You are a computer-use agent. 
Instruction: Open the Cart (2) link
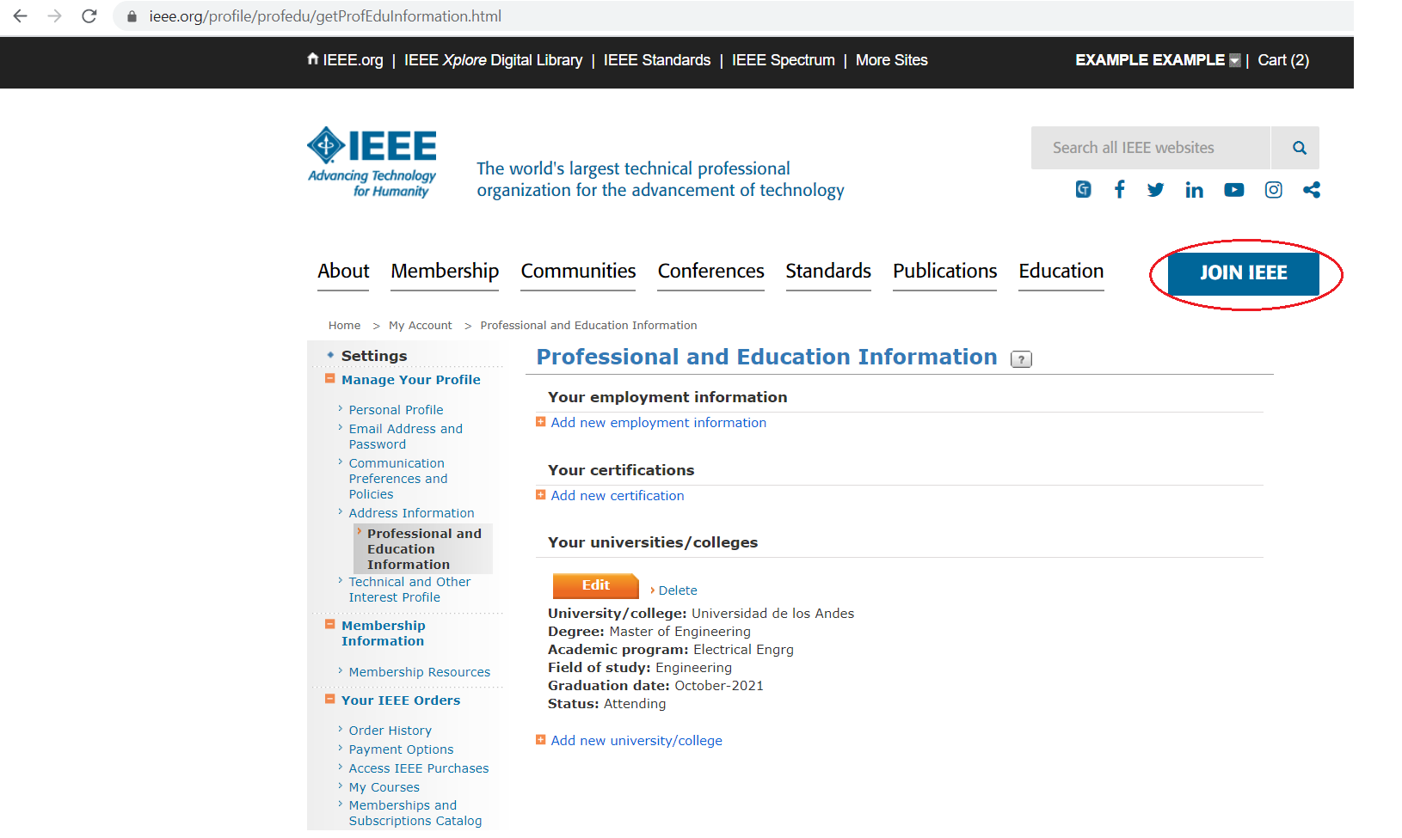[1283, 60]
